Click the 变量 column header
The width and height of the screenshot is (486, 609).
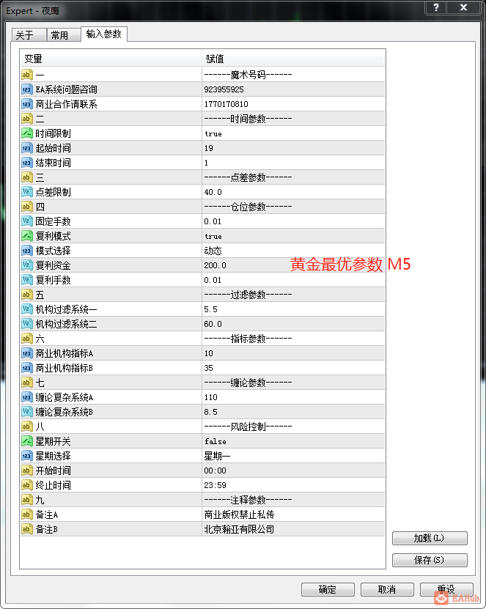click(111, 59)
